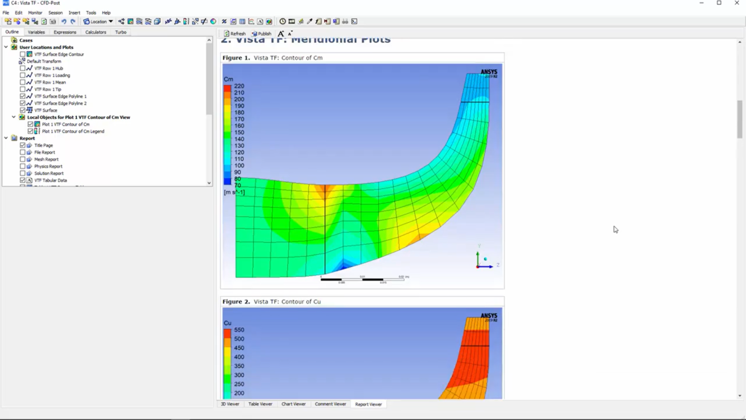
Task: Click the Undo arrow icon
Action: coord(63,21)
